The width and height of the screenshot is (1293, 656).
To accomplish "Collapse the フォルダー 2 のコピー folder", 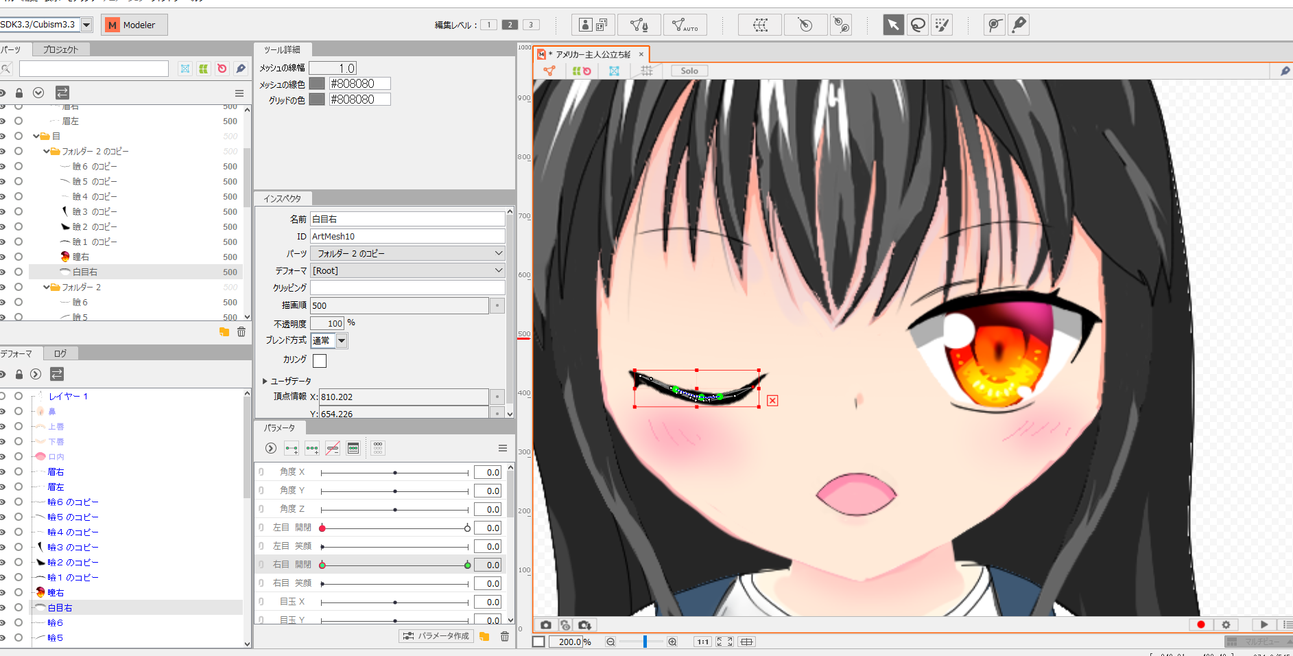I will pos(47,151).
